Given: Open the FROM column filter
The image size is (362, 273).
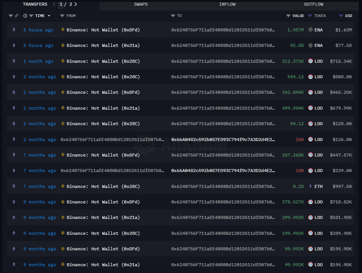Looking at the screenshot, I should [62, 16].
